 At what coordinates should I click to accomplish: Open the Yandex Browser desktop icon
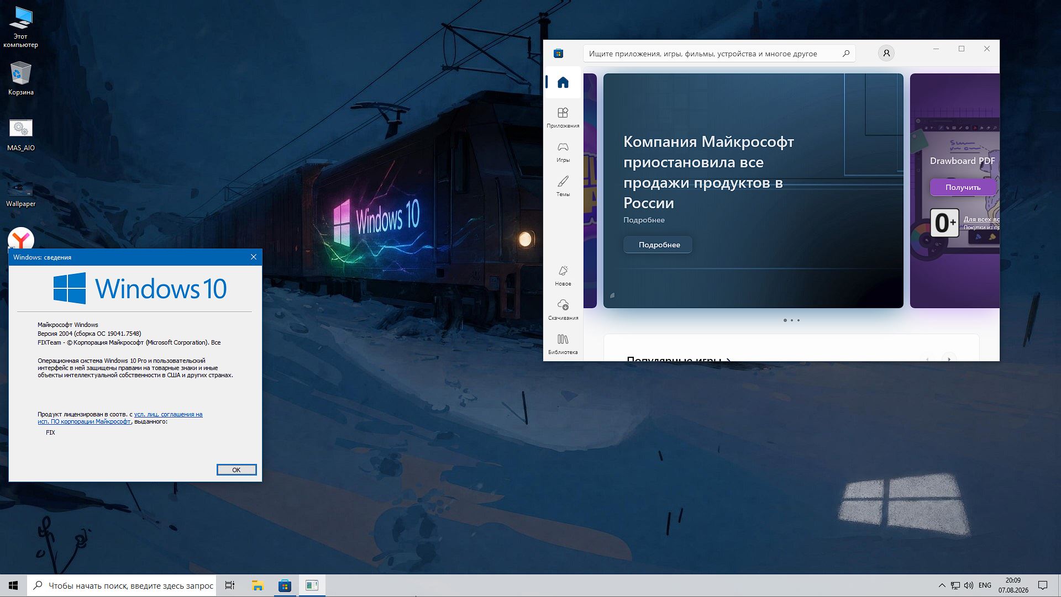point(20,239)
